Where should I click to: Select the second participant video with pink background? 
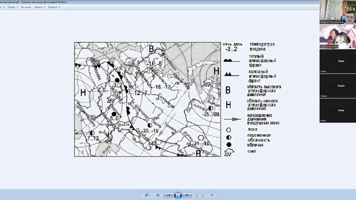pyautogui.click(x=338, y=37)
